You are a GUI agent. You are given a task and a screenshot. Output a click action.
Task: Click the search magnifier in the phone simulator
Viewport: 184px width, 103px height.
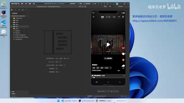tap(93, 17)
